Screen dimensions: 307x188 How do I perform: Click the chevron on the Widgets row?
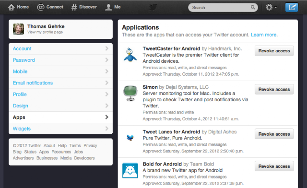pos(106,129)
